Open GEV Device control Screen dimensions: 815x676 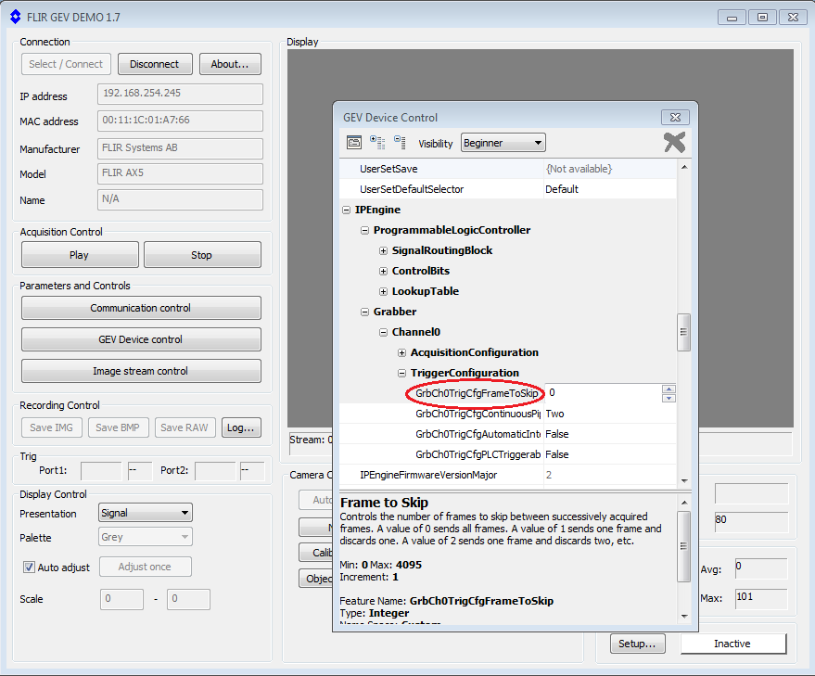(x=141, y=339)
